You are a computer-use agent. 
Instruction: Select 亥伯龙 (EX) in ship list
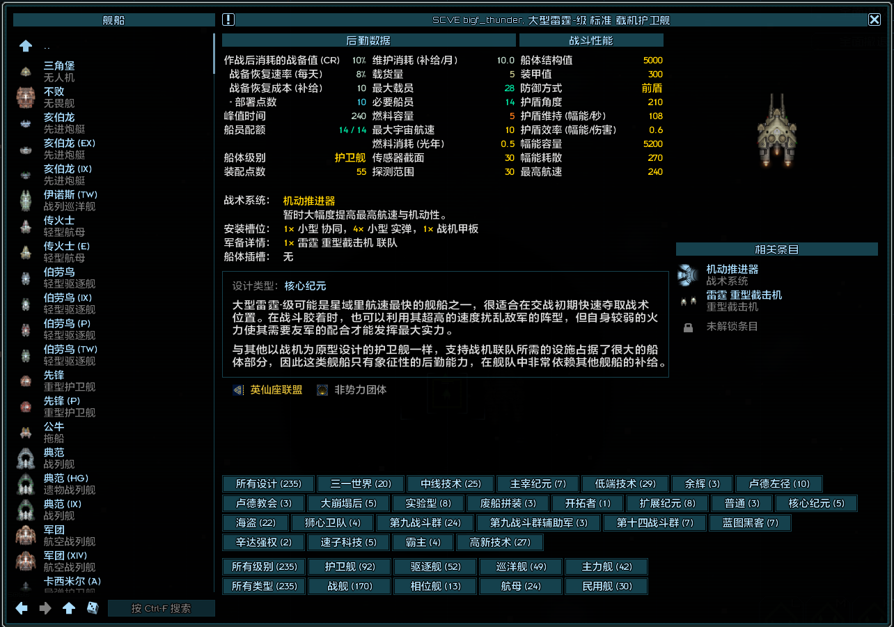(70, 143)
